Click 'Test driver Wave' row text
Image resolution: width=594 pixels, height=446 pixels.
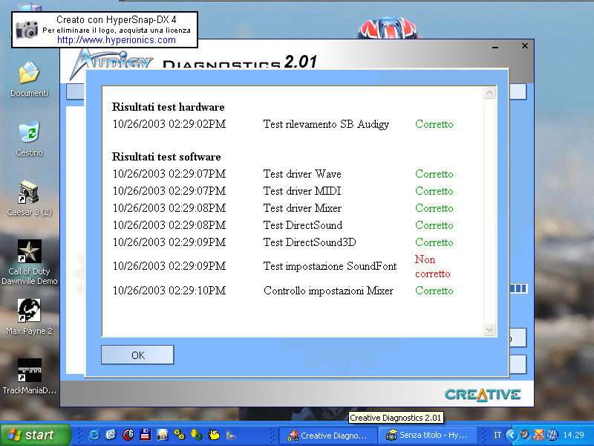(x=302, y=174)
